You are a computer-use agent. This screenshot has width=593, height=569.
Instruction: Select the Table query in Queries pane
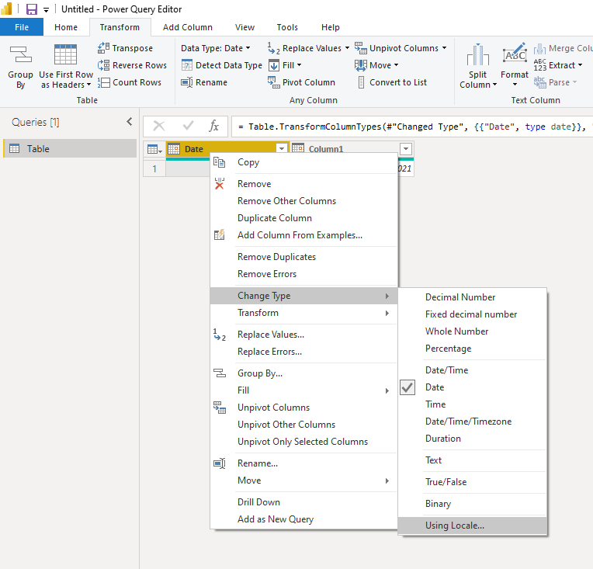point(70,149)
